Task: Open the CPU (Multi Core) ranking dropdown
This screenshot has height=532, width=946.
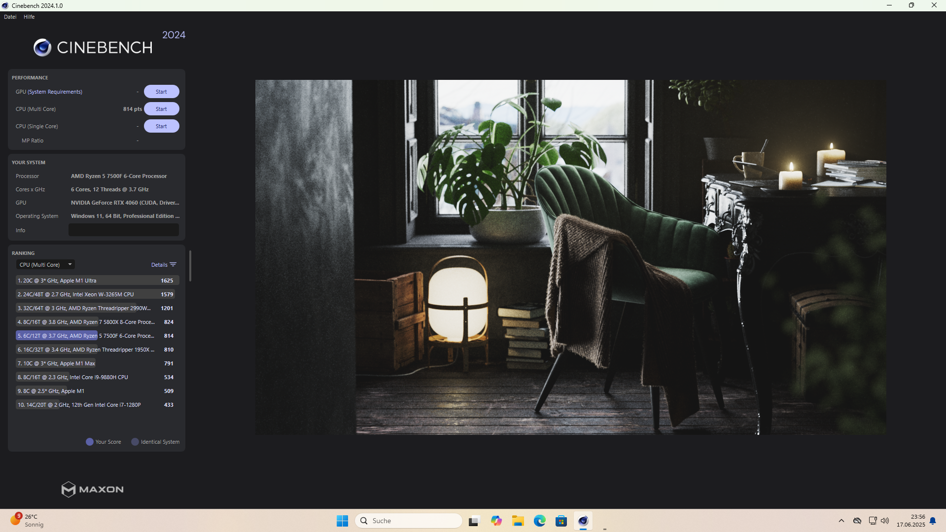Action: pos(45,264)
